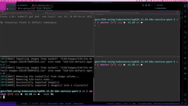The height and width of the screenshot is (106, 188).
Task: Click the LF line ending in the status bar
Action: pyautogui.click(x=130, y=104)
